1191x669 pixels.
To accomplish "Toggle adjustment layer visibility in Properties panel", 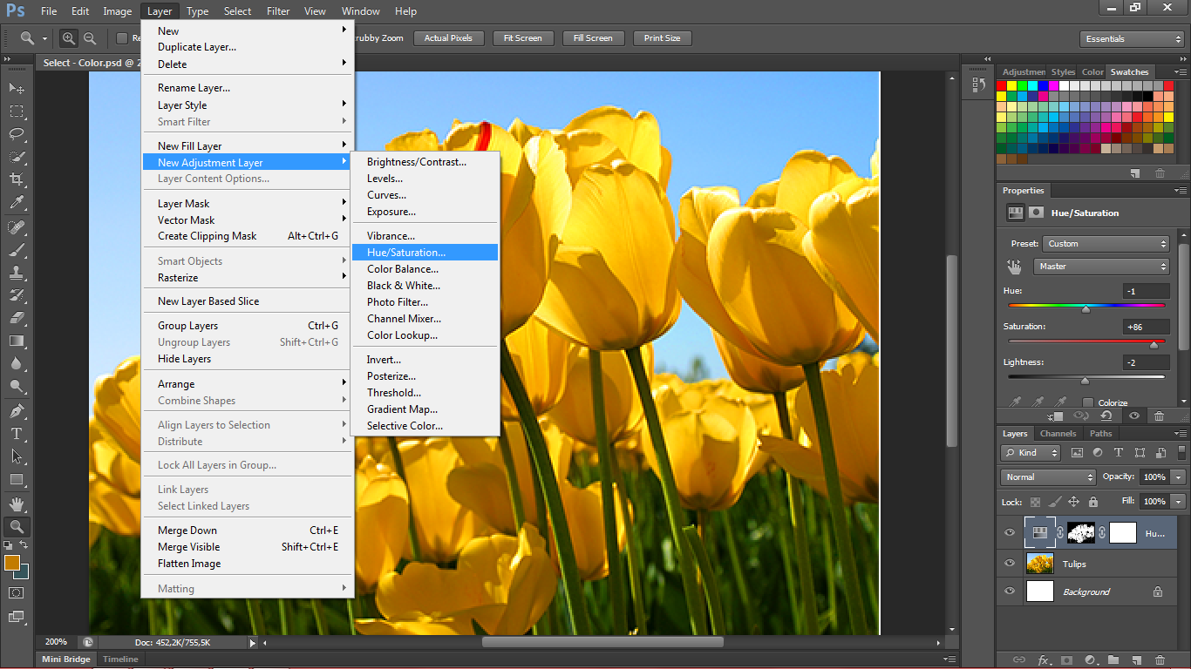I will [1134, 416].
